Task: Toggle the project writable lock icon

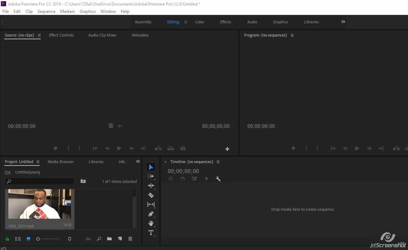Action: tap(8, 239)
